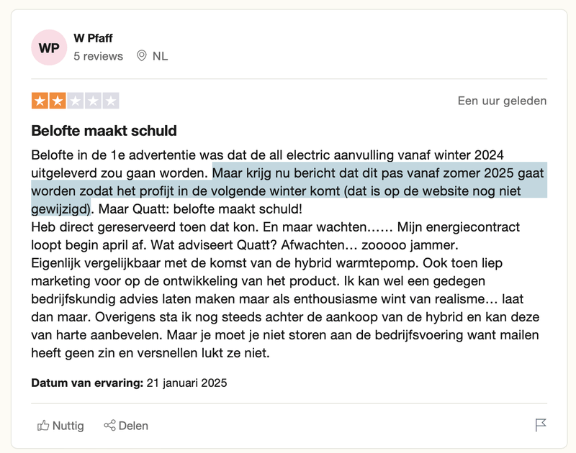Click the location pin icon
The image size is (576, 453).
pyautogui.click(x=141, y=56)
